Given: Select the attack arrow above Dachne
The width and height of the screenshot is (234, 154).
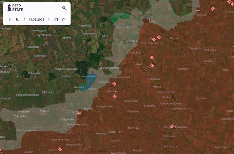Looking at the screenshot, I should tap(173, 28).
